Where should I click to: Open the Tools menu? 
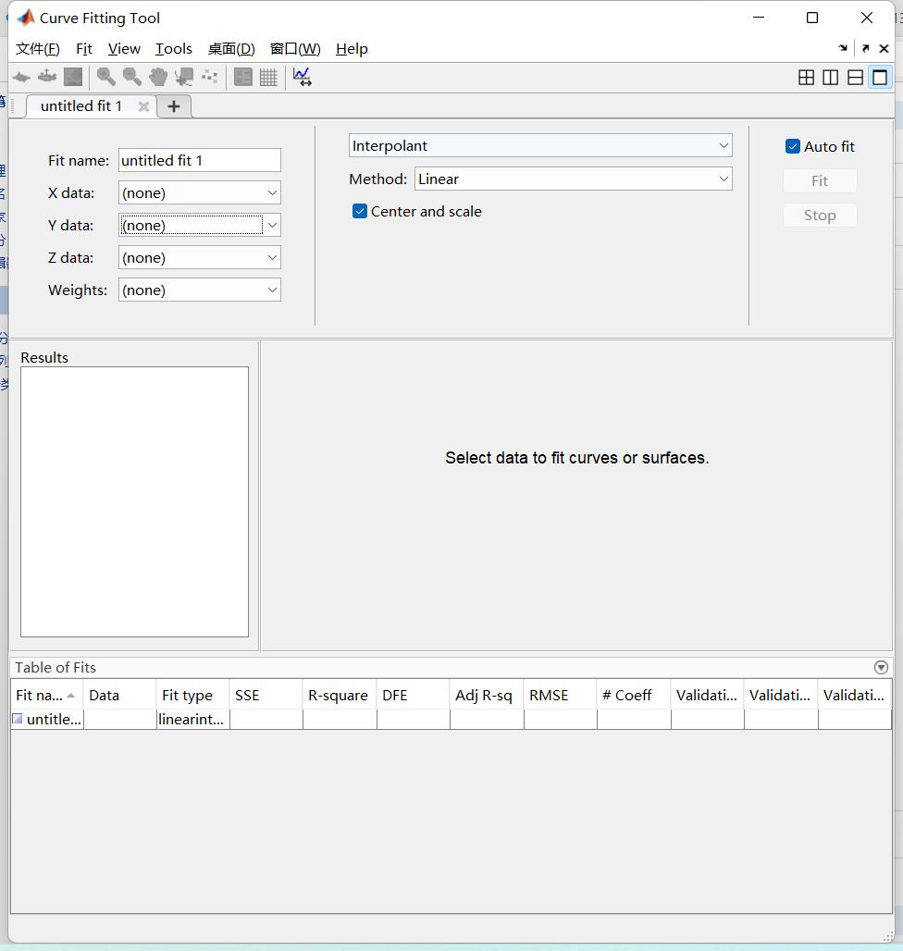tap(173, 48)
